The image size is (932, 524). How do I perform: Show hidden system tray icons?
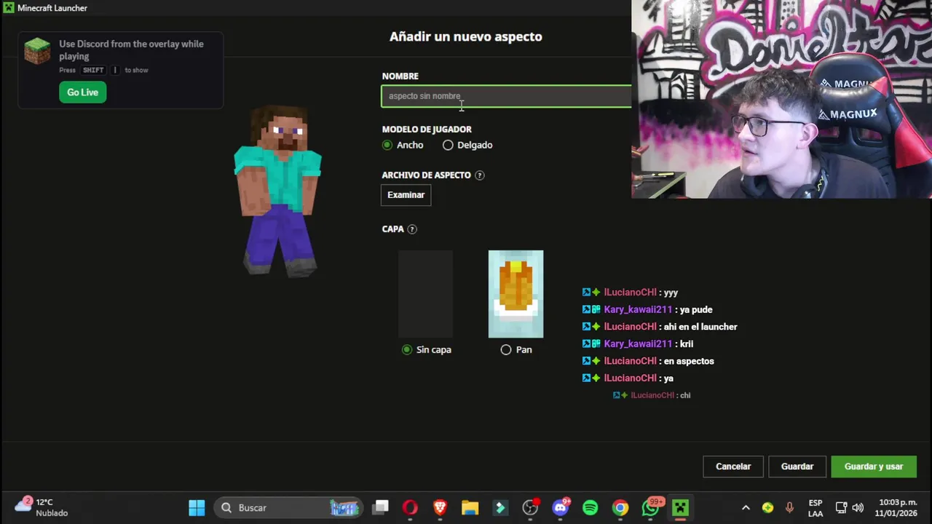click(746, 508)
